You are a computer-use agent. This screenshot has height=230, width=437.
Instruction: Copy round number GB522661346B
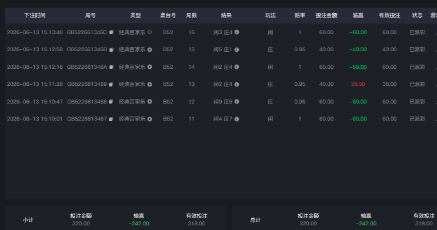pos(111,49)
